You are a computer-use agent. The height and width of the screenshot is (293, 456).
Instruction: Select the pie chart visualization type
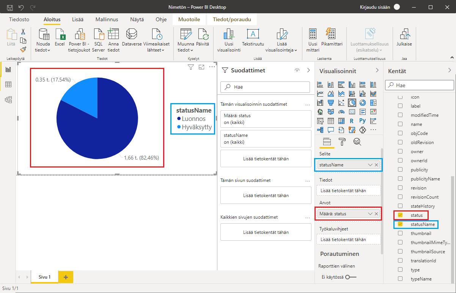click(x=352, y=103)
